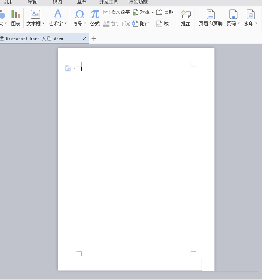Click the Chart (图表) icon
Image resolution: width=262 pixels, height=280 pixels.
tap(15, 15)
